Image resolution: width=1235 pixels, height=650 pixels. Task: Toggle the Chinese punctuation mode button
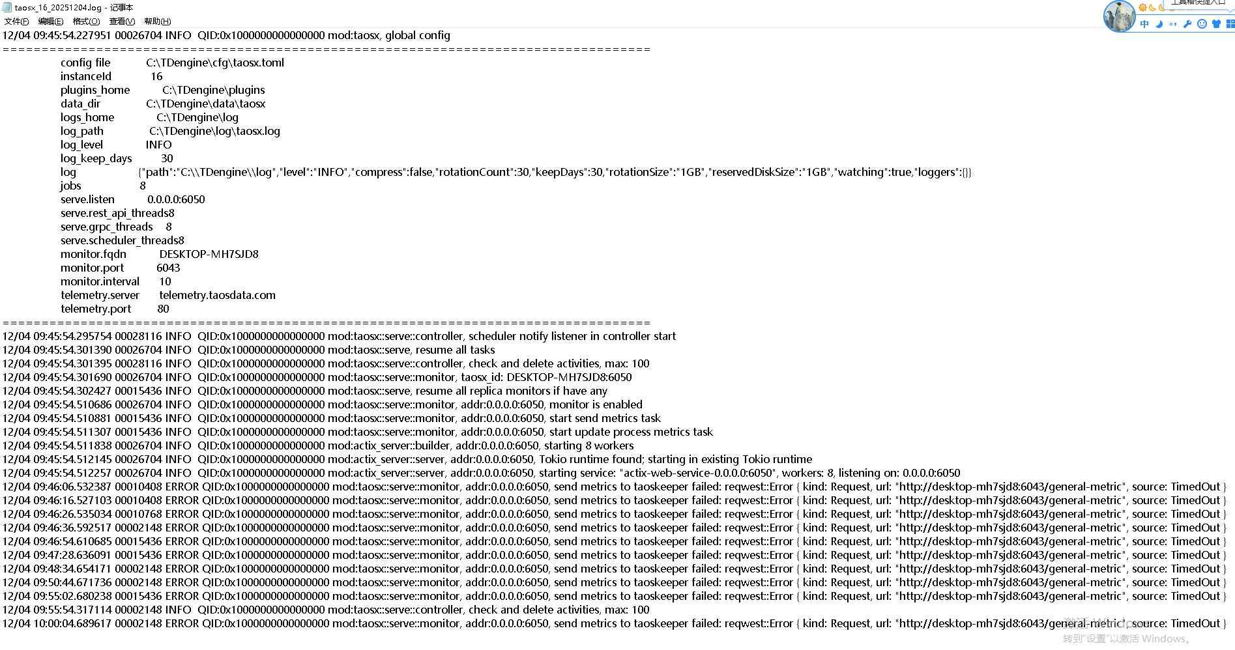(x=1173, y=24)
